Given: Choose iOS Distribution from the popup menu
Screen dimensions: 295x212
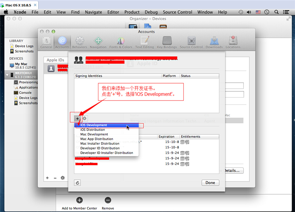Looking at the screenshot, I should (x=107, y=130).
